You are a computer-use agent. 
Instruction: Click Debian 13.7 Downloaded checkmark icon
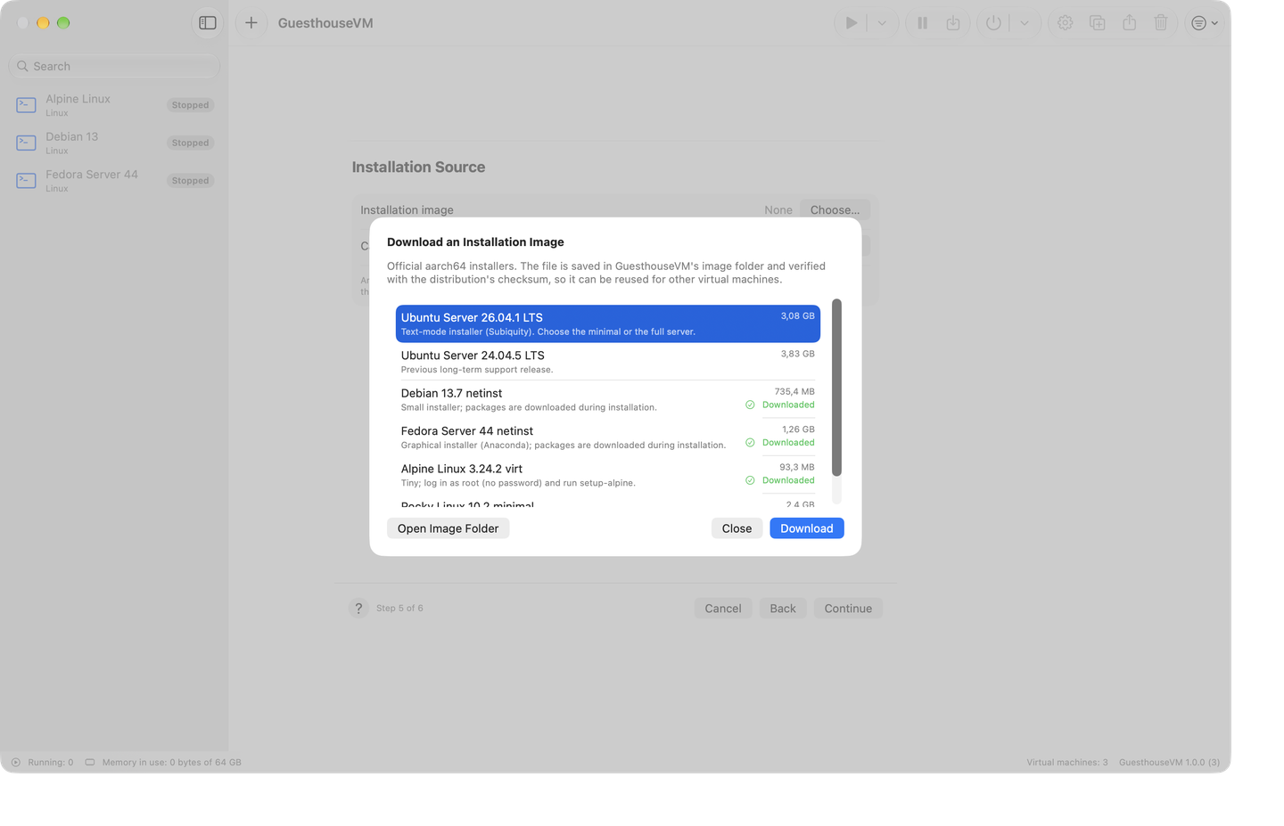pos(750,405)
